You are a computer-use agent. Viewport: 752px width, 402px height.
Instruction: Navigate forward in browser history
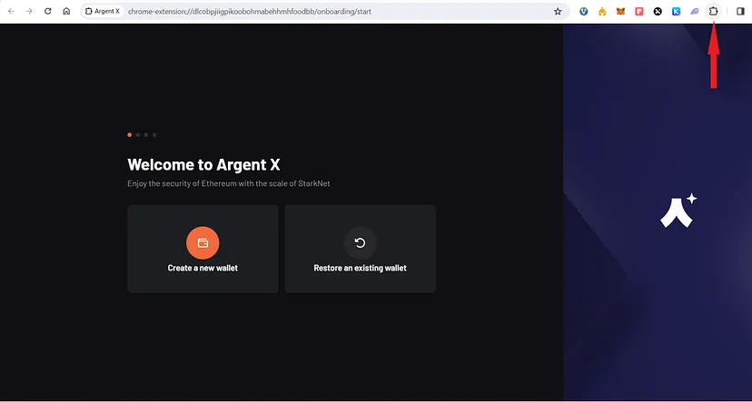[x=28, y=12]
